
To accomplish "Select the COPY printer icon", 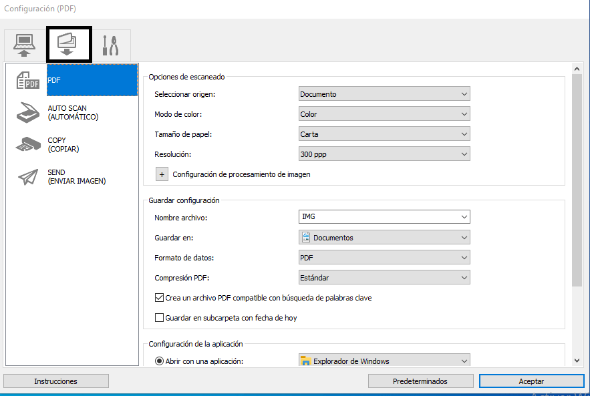I will click(27, 144).
